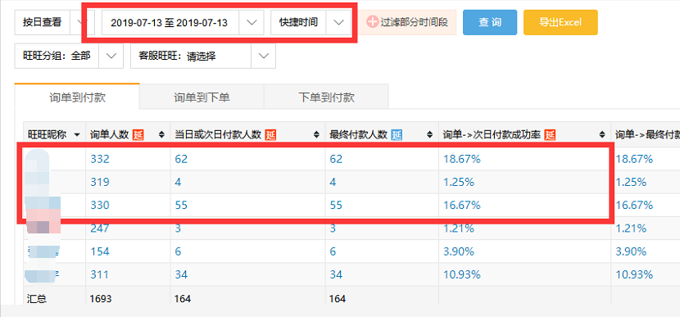Click the blue 查询 button

[490, 22]
